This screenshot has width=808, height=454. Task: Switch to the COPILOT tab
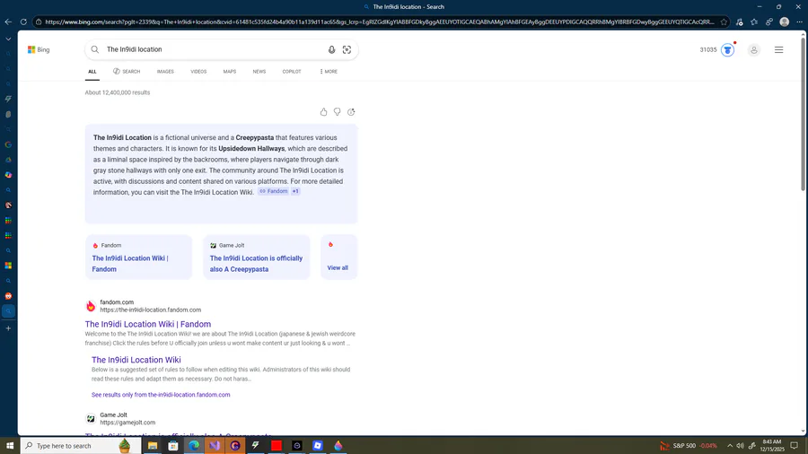pyautogui.click(x=292, y=72)
